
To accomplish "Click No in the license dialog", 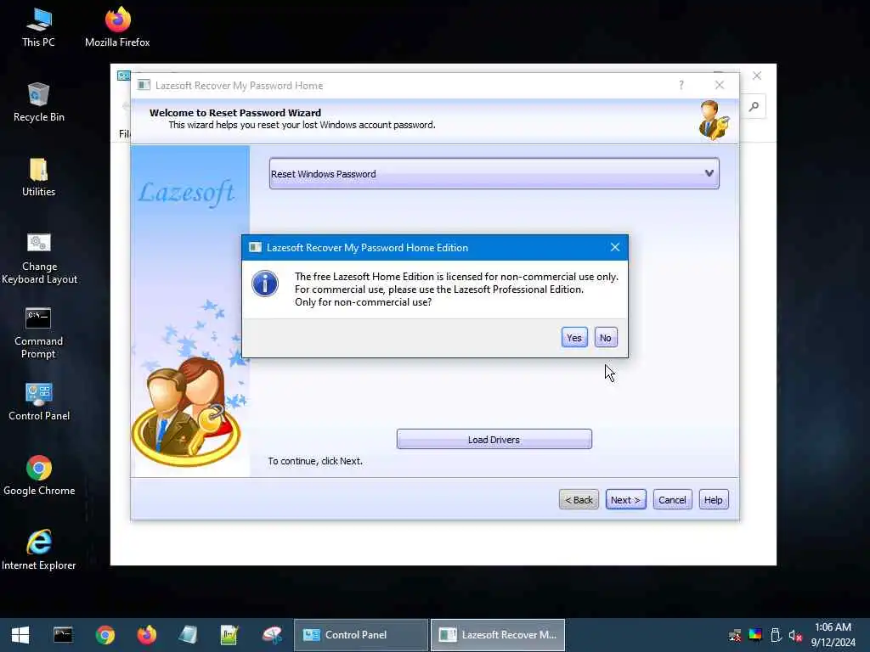I will coord(605,338).
